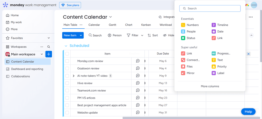
Task: Open update conversation for Monday.com review
Action: [x=138, y=61]
